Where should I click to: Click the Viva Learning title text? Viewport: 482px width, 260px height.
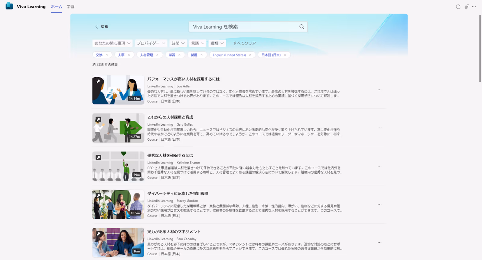click(31, 7)
